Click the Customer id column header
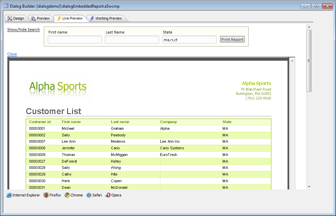 (40, 122)
